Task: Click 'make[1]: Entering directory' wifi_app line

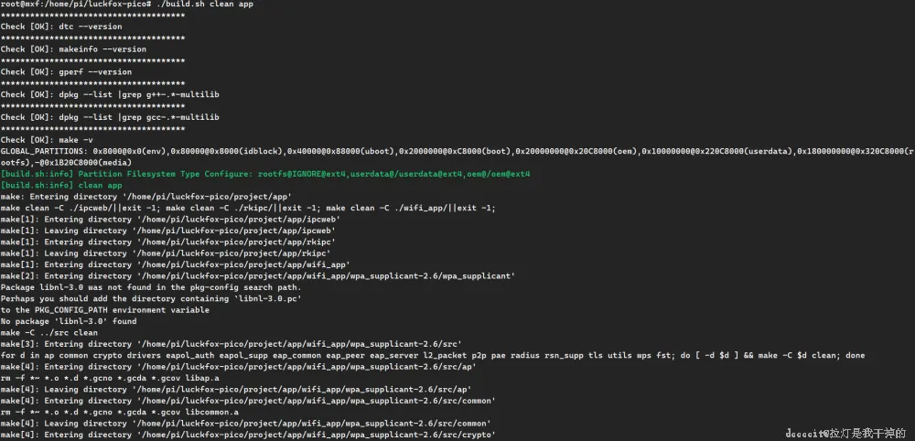Action: tap(175, 264)
